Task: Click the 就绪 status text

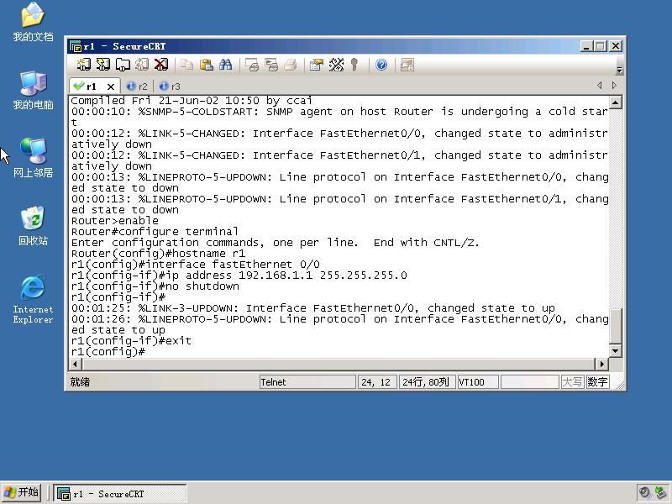Action: click(x=80, y=382)
